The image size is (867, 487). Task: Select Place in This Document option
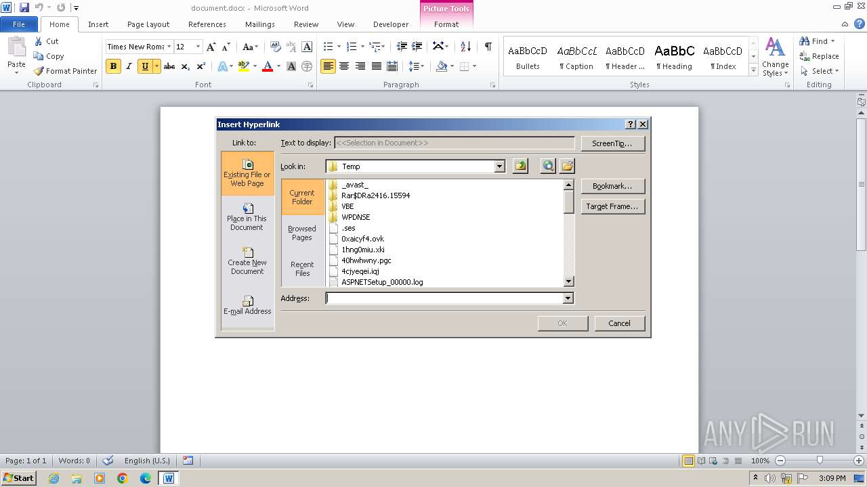tap(247, 217)
